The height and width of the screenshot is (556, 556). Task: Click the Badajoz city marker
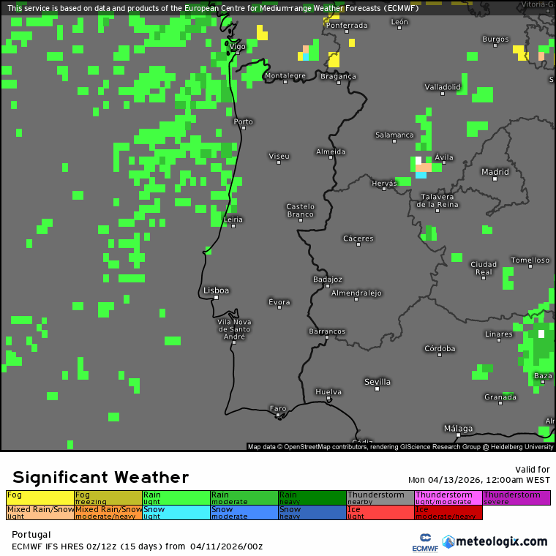pos(328,286)
